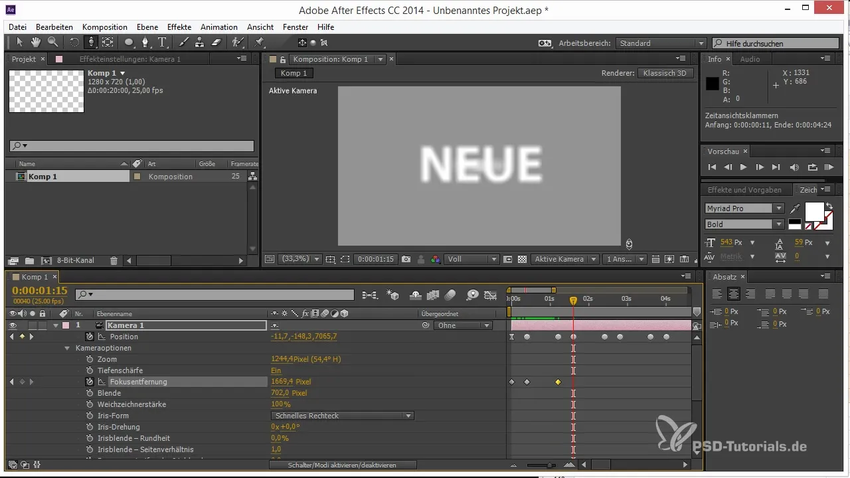This screenshot has height=478, width=850.
Task: Open the composition mini-flowchart in the timeline
Action: [370, 295]
